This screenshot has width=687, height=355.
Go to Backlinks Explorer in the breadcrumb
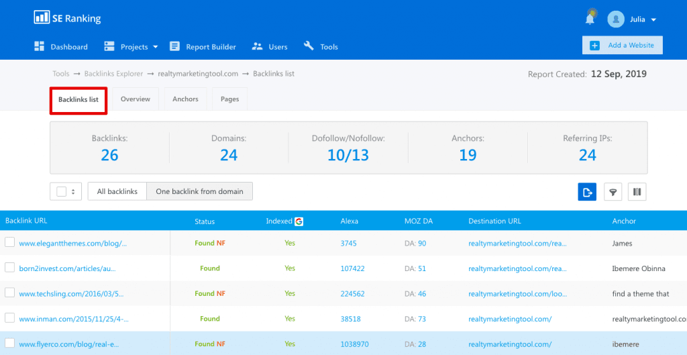click(113, 74)
